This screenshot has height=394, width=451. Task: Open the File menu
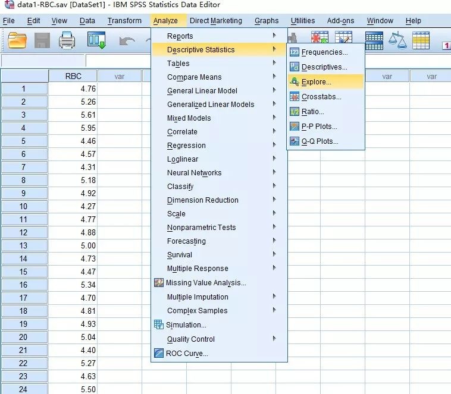pyautogui.click(x=9, y=21)
